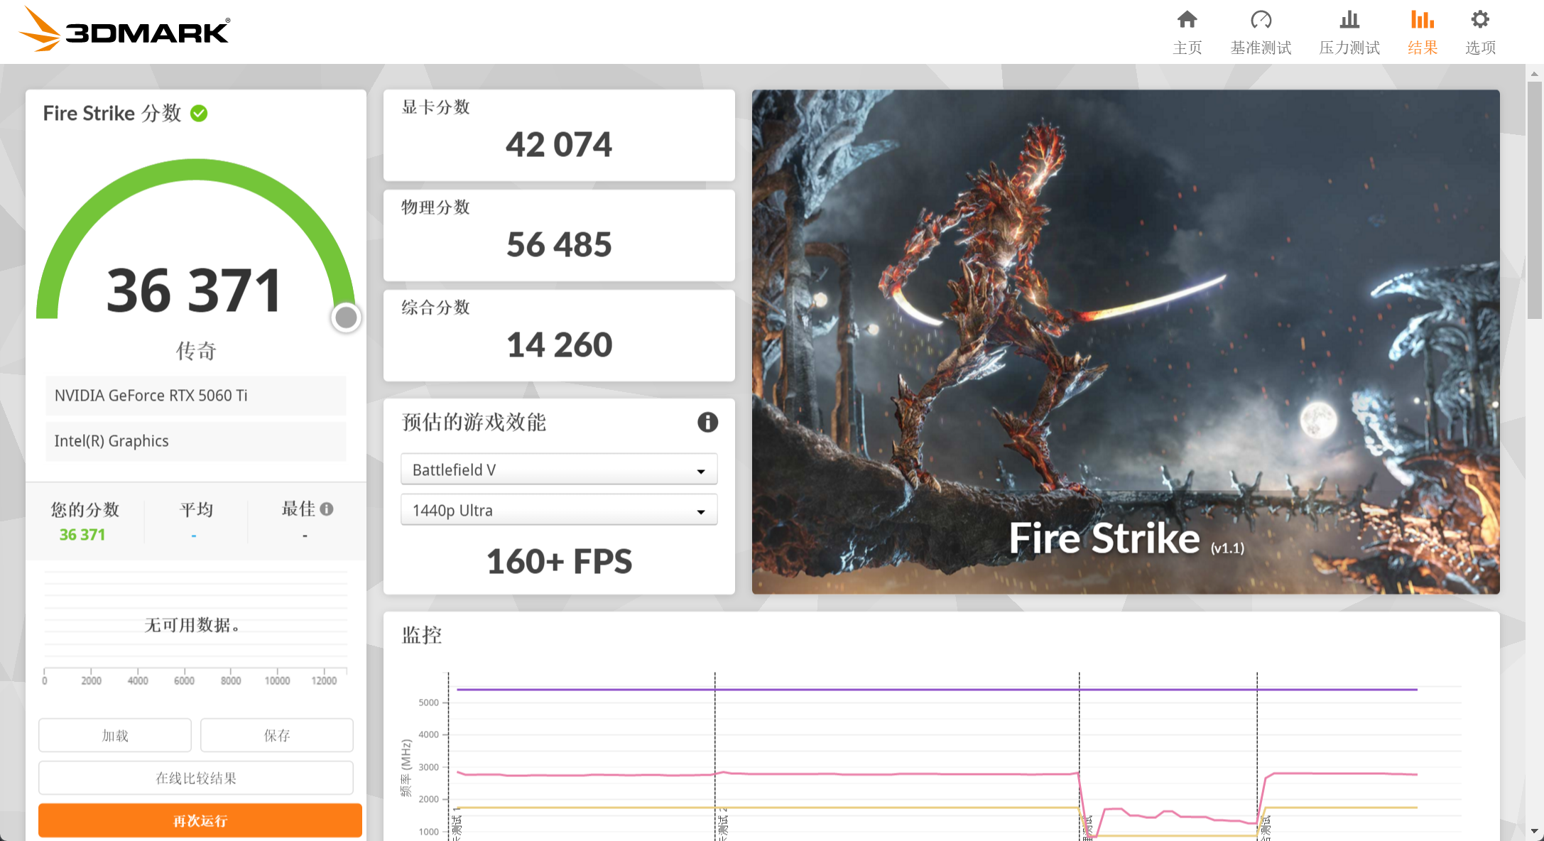Click the 保存 button
This screenshot has width=1544, height=841.
[x=276, y=735]
